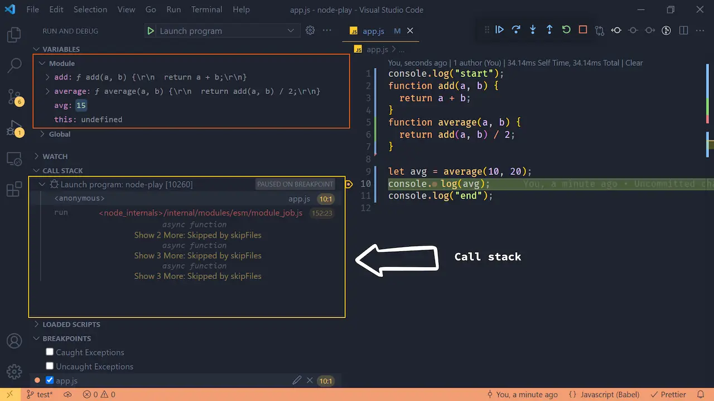Collapse the CALL STACK section
The height and width of the screenshot is (401, 714).
point(37,170)
